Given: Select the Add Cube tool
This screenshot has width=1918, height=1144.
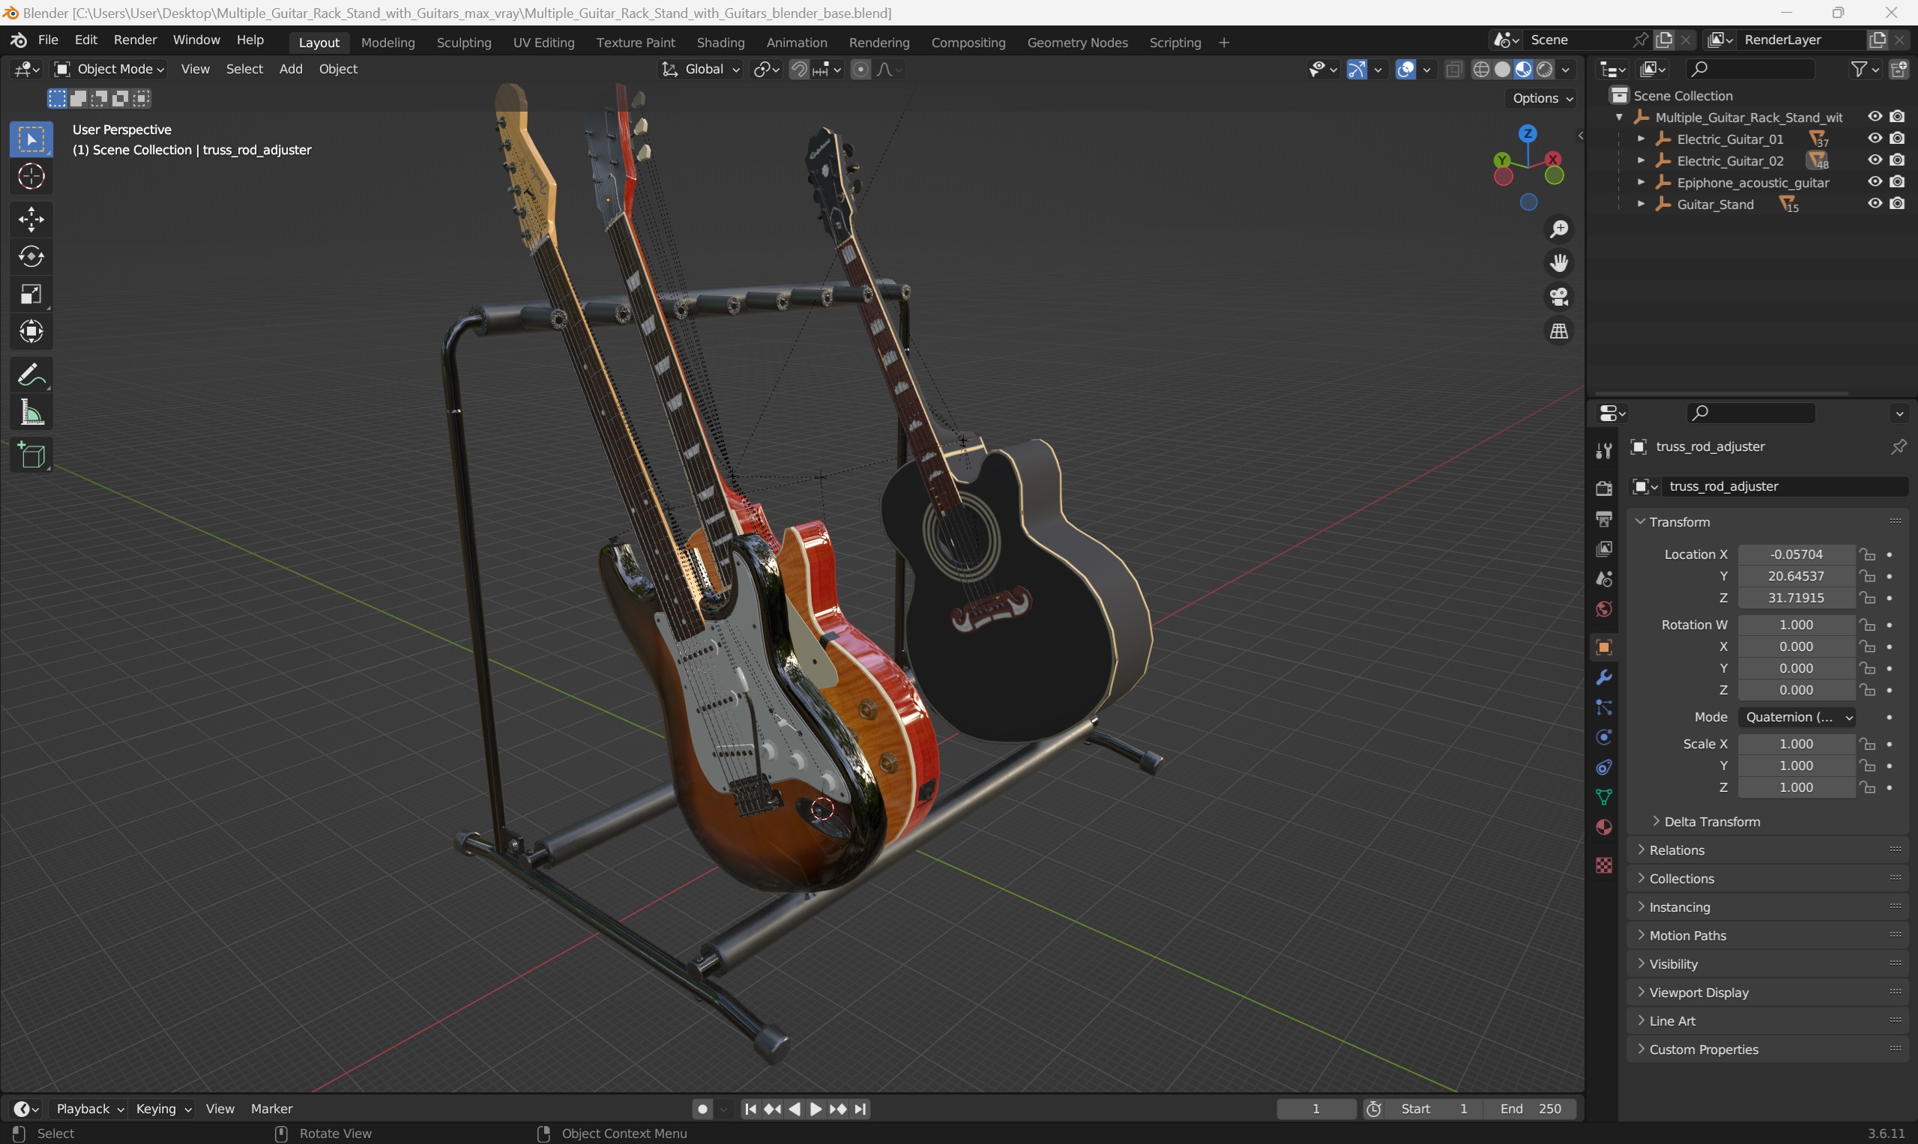Looking at the screenshot, I should point(31,456).
